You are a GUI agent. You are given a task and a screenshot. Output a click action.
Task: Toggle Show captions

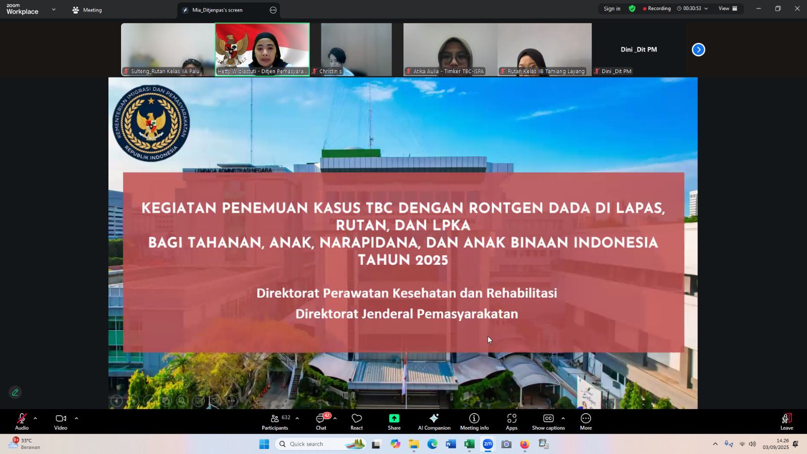click(x=548, y=421)
